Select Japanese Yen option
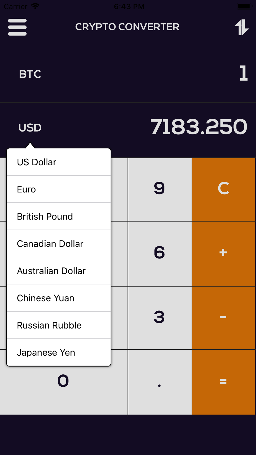The width and height of the screenshot is (256, 455). click(x=59, y=352)
